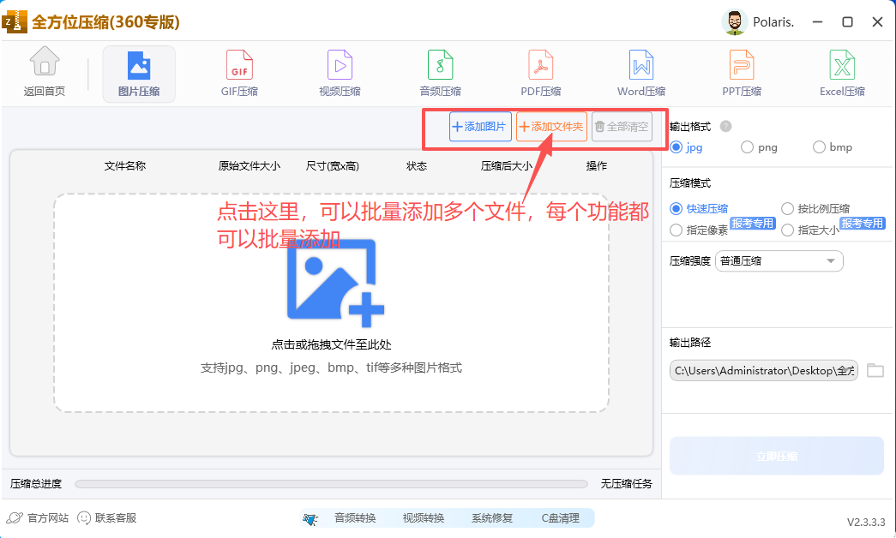This screenshot has width=896, height=538.
Task: Open the 音频压缩 audio compression tool
Action: coord(440,73)
